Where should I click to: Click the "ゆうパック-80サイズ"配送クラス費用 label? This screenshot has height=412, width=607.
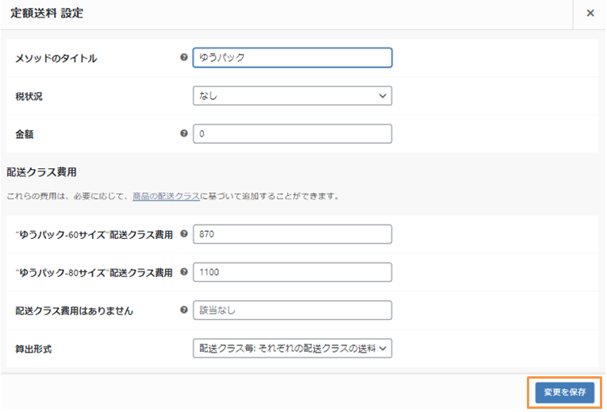94,272
